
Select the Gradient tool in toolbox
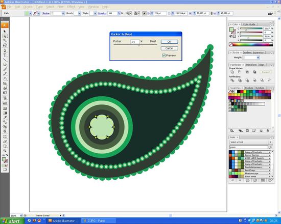pyautogui.click(x=5, y=113)
